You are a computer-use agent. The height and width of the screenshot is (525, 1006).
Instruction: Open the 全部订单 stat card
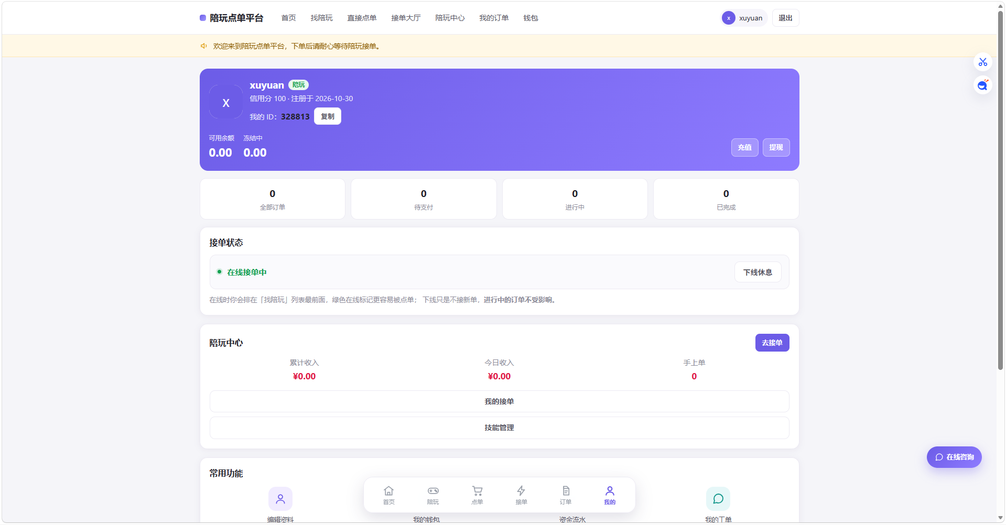tap(273, 199)
